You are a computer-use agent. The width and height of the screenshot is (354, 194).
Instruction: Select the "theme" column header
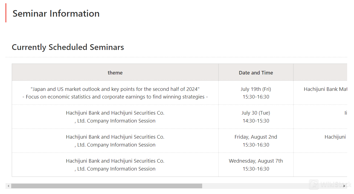point(115,73)
